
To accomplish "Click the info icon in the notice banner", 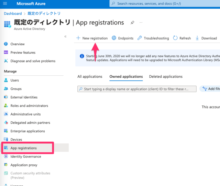I will point(82,56).
